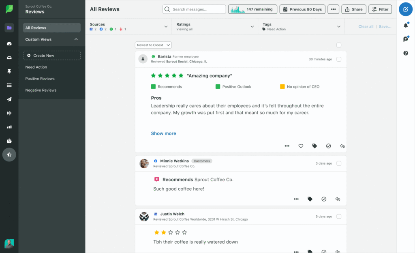Open the Need Action custom view

[x=36, y=67]
